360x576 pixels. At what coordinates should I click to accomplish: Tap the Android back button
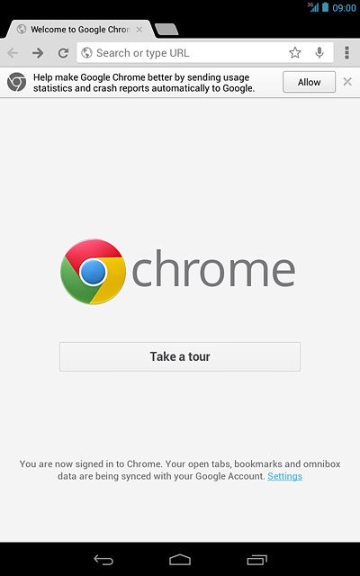coord(103,560)
